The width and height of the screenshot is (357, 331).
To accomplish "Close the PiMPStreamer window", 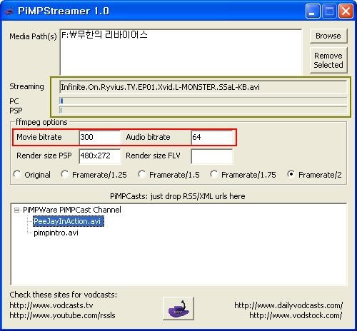I will pos(346,11).
